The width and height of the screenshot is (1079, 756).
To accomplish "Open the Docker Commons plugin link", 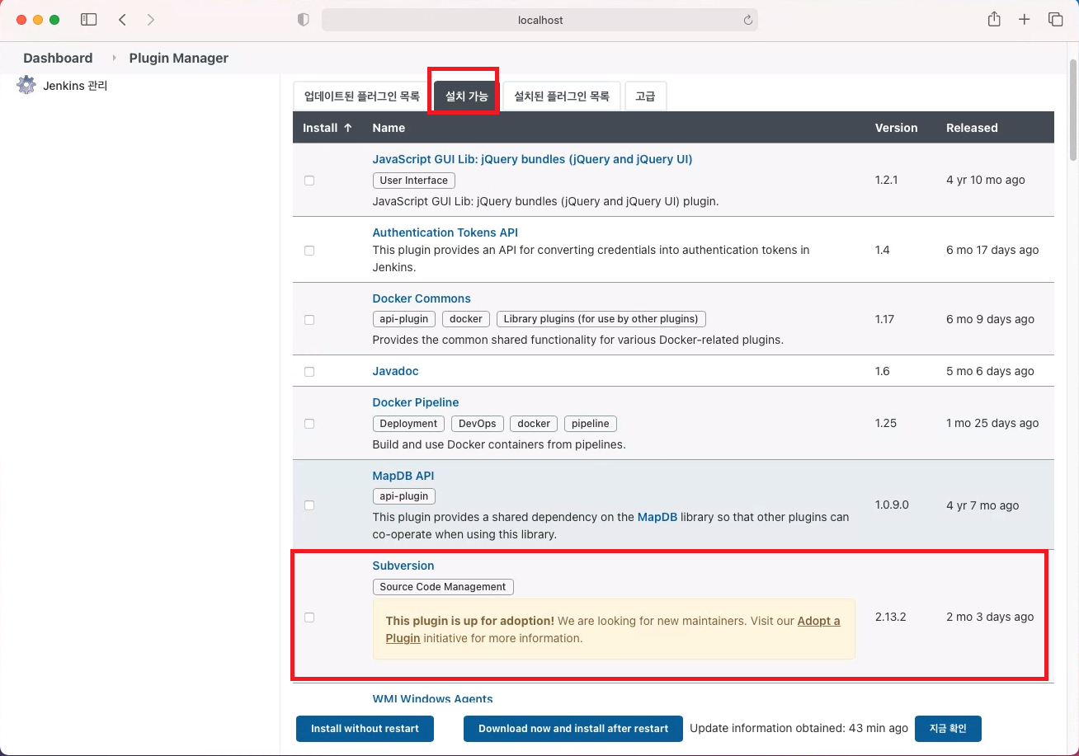I will (422, 298).
